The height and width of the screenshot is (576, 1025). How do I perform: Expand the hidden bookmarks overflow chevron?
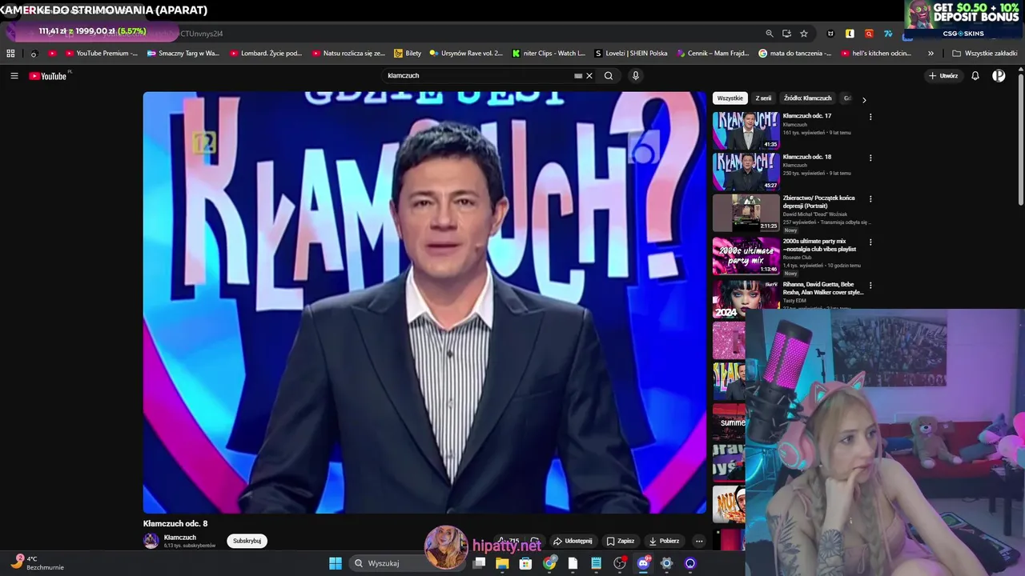pyautogui.click(x=931, y=54)
